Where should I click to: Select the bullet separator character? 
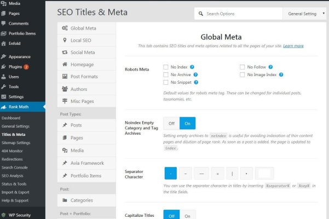246,173
